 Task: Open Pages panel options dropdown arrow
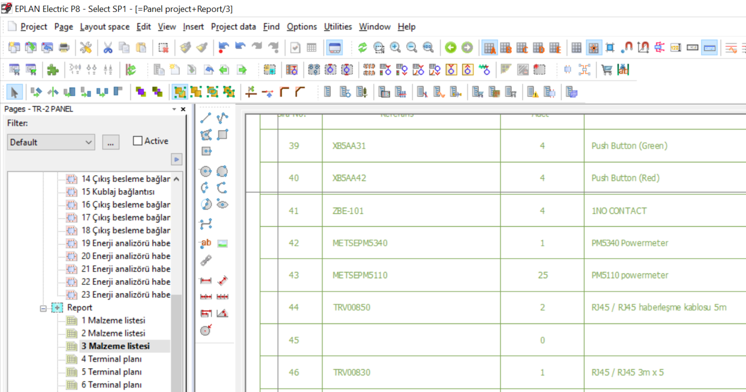(174, 109)
